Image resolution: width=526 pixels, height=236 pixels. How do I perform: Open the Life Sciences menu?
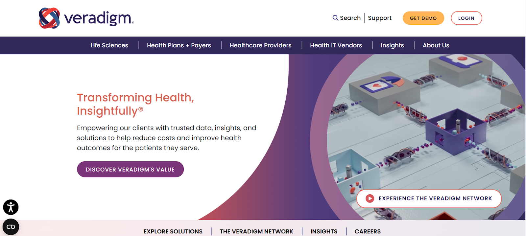click(x=109, y=45)
